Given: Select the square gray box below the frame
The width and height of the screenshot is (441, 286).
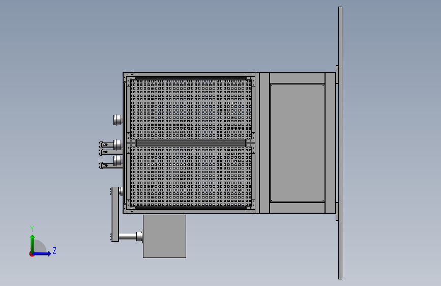Looking at the screenshot, I should [164, 237].
